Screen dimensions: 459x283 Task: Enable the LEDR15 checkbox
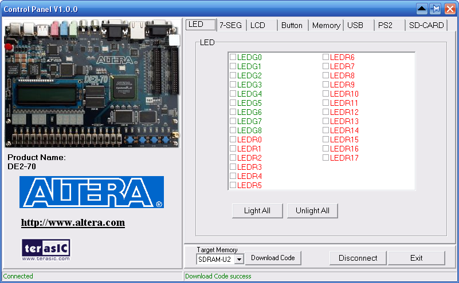click(325, 139)
